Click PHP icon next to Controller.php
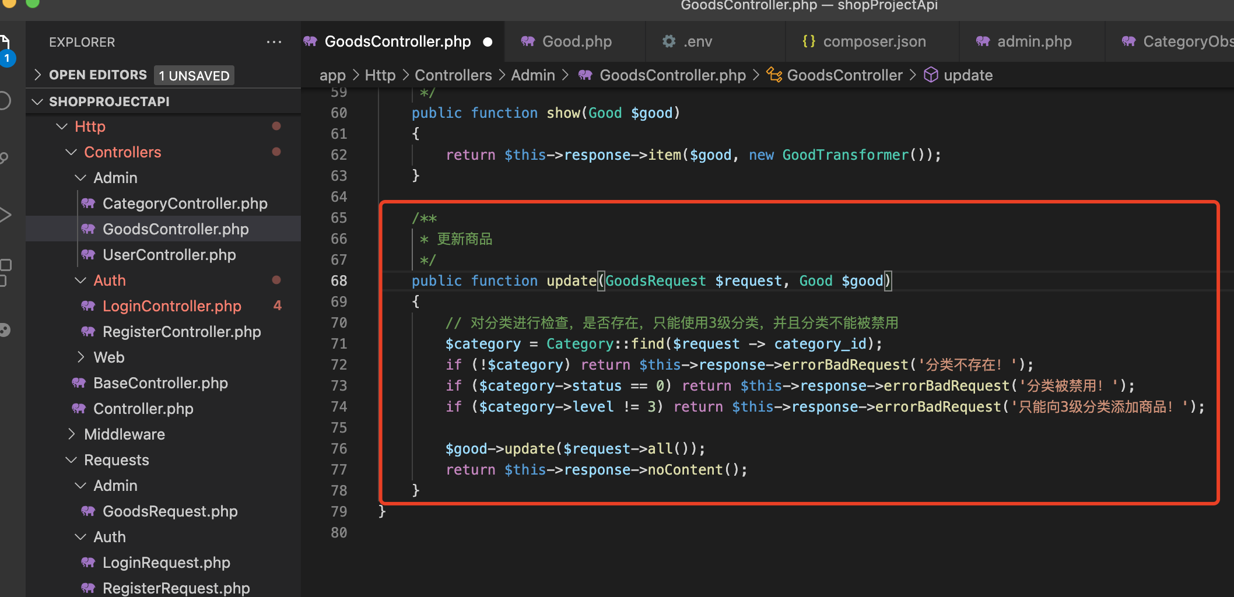The width and height of the screenshot is (1234, 597). (x=79, y=409)
